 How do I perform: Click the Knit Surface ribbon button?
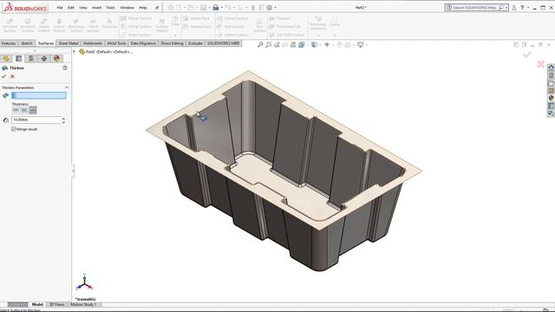pos(259,26)
